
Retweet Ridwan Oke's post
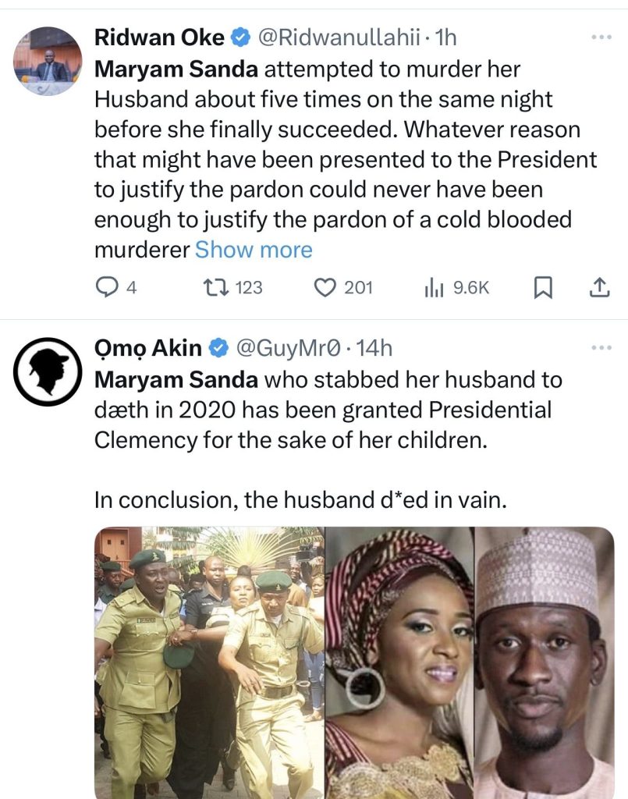pyautogui.click(x=211, y=288)
